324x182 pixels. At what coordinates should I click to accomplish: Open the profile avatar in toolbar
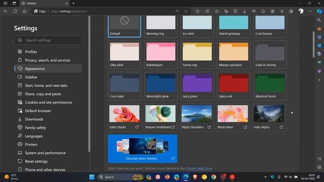coord(301,11)
